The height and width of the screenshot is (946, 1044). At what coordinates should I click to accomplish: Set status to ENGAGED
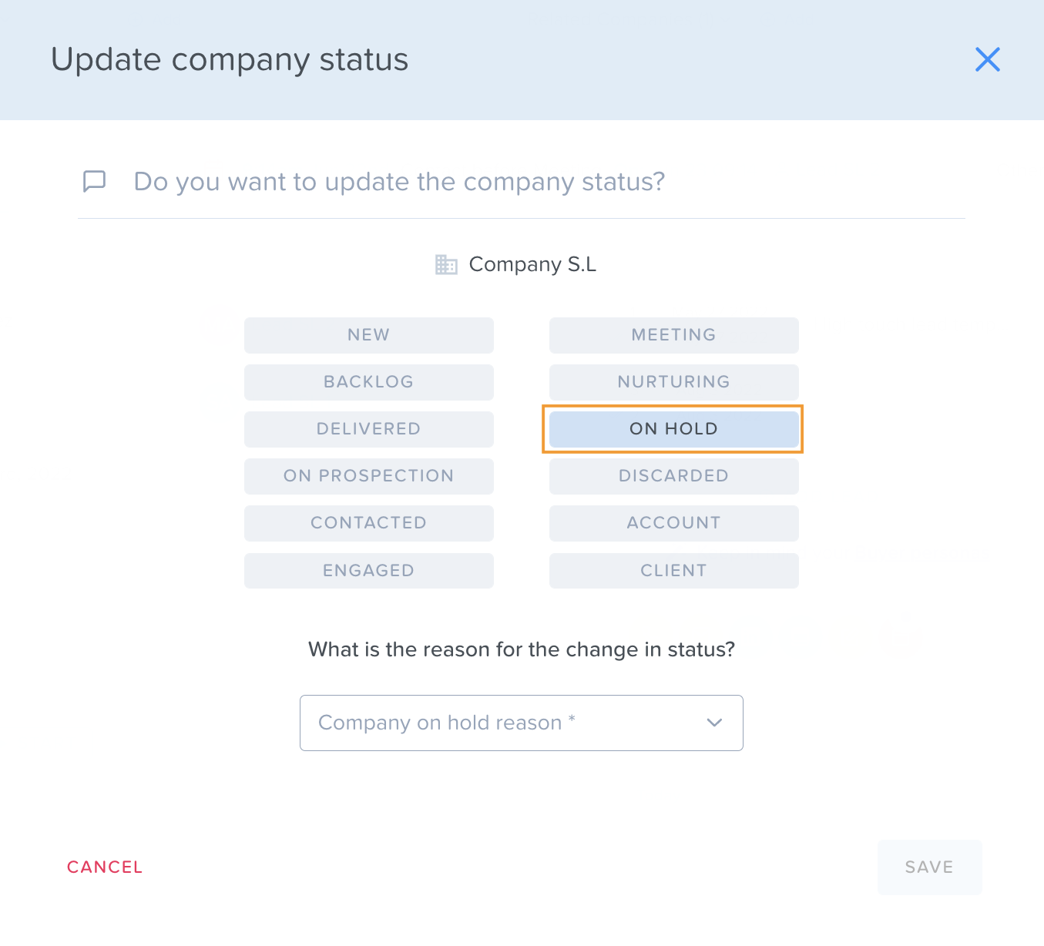tap(369, 571)
